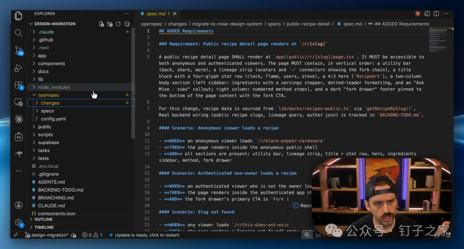464x249 pixels.
Task: Collapse the DESIGN-MIGRATION root folder
Action: tap(55, 24)
